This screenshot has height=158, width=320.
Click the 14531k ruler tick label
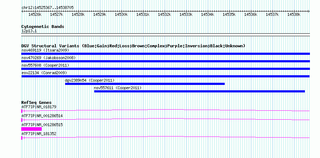pos(143,14)
